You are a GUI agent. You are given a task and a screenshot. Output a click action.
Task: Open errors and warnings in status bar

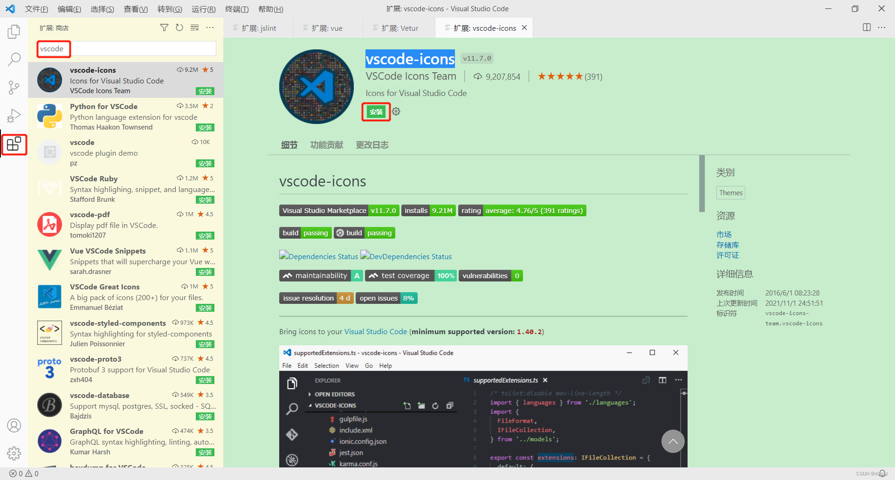[x=24, y=473]
